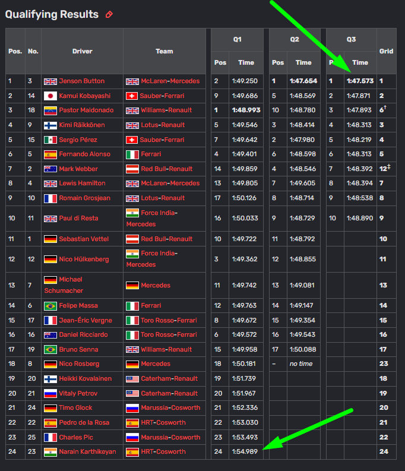Open the Nico Rosberg driver link
This screenshot has width=405, height=471.
[79, 363]
